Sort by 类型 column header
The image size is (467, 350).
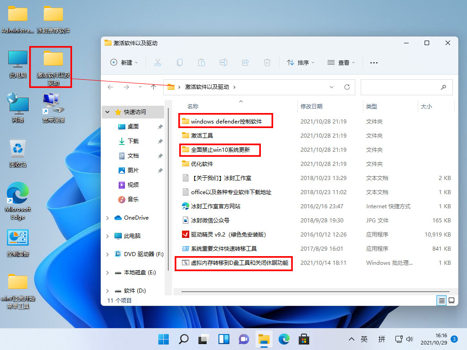371,107
